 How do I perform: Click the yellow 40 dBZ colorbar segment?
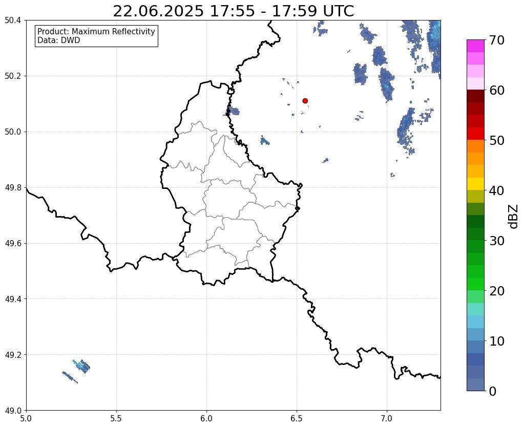tap(475, 184)
